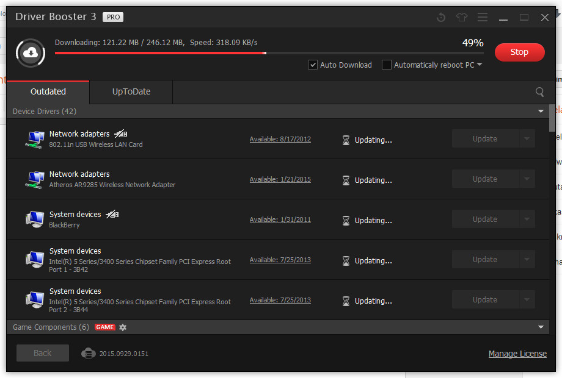Screen dimensions: 562x378
Task: Click database version 2015.0929.0151 text
Action: [123, 354]
